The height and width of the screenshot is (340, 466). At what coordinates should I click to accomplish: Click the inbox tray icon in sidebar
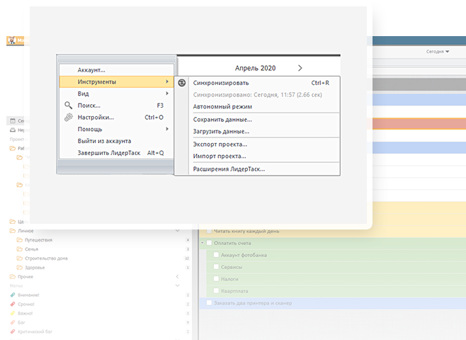pos(13,130)
